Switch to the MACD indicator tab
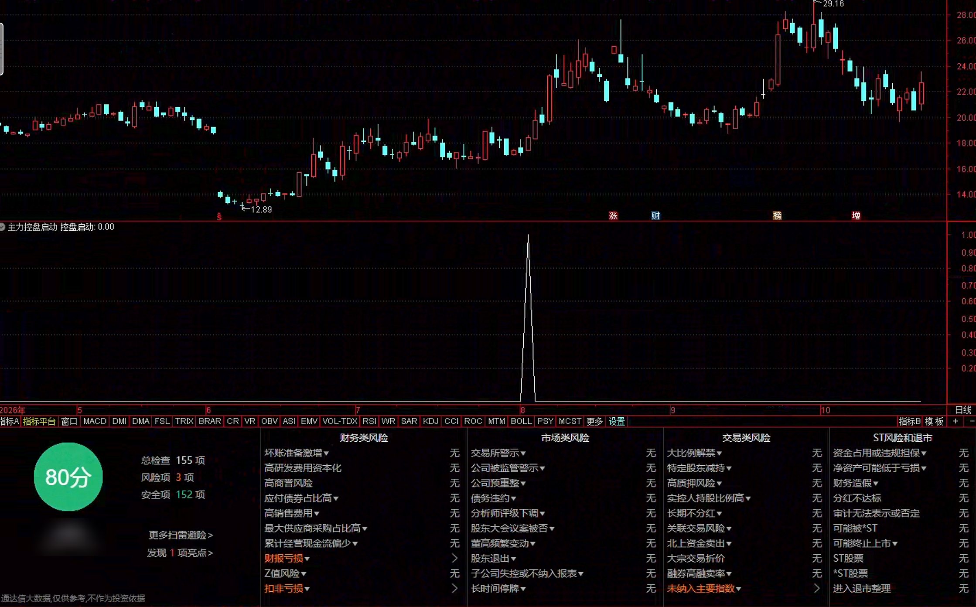This screenshot has height=607, width=976. click(95, 421)
